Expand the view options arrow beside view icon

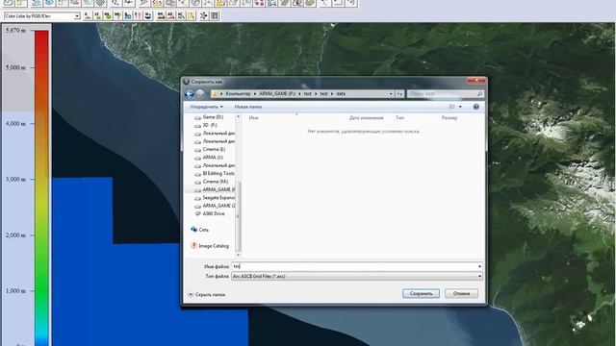point(460,107)
